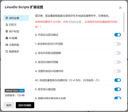The image size is (128, 112).
Task: Click the AI 配置 logo icon
Action: tap(7, 38)
